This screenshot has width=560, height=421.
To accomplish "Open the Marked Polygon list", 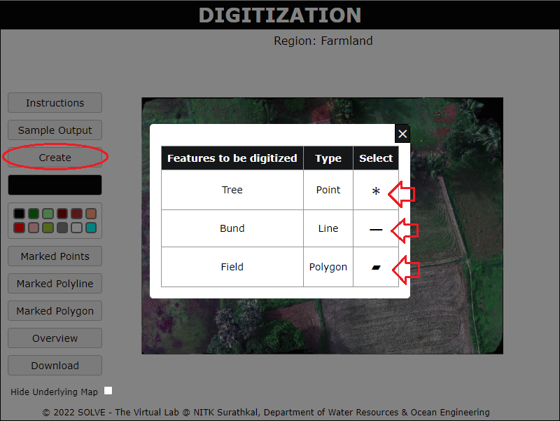I will tap(55, 311).
